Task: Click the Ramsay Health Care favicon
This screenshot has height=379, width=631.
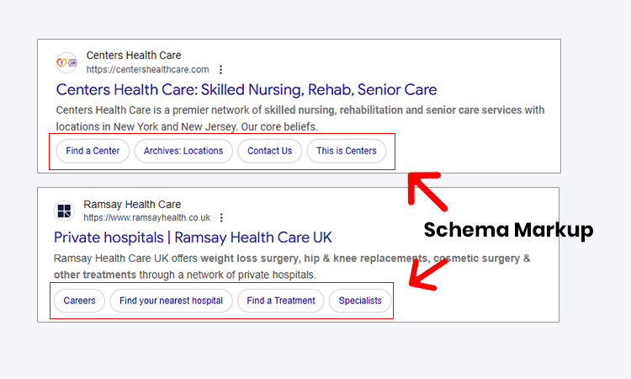Action: click(x=64, y=211)
